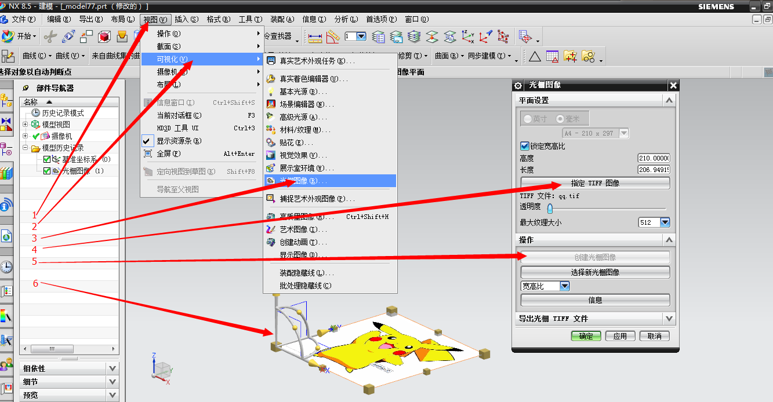Click the triangle icon in second toolbar
Screen dimensions: 773x402
pos(535,56)
